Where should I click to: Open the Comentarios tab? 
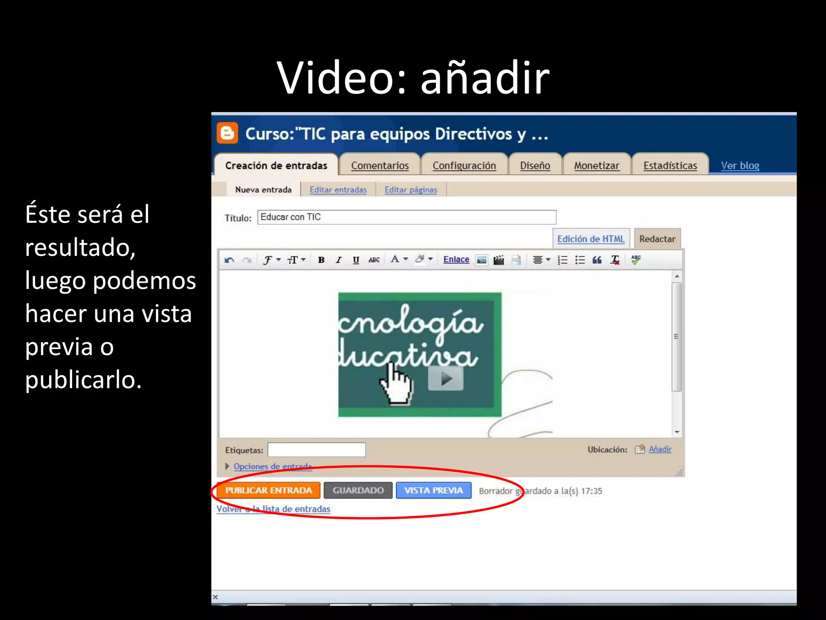(x=380, y=165)
